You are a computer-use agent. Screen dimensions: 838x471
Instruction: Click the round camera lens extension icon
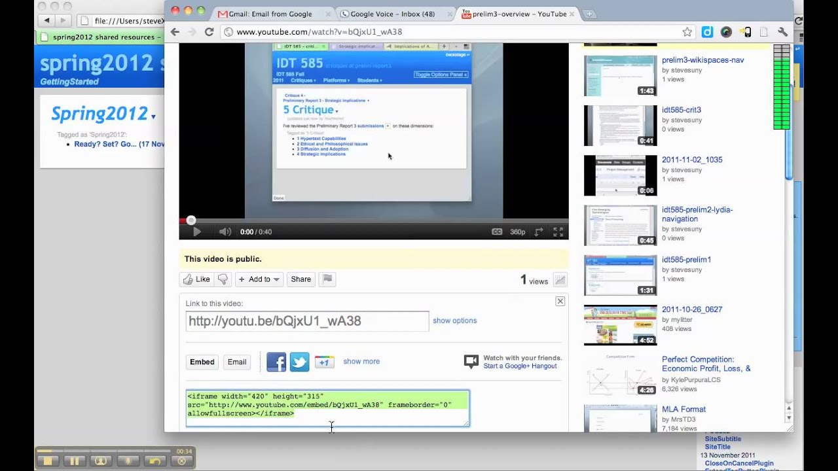point(726,31)
